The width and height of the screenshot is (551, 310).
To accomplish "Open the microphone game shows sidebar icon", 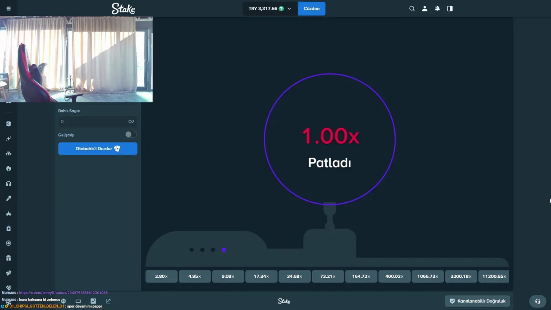I will [x=9, y=198].
